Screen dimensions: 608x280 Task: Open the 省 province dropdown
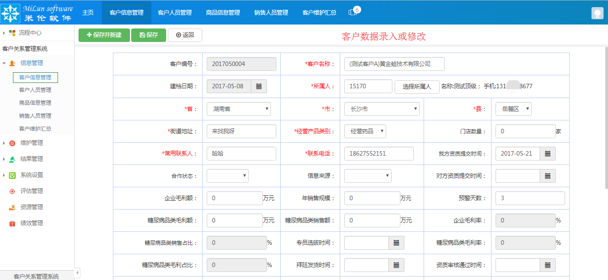click(238, 108)
